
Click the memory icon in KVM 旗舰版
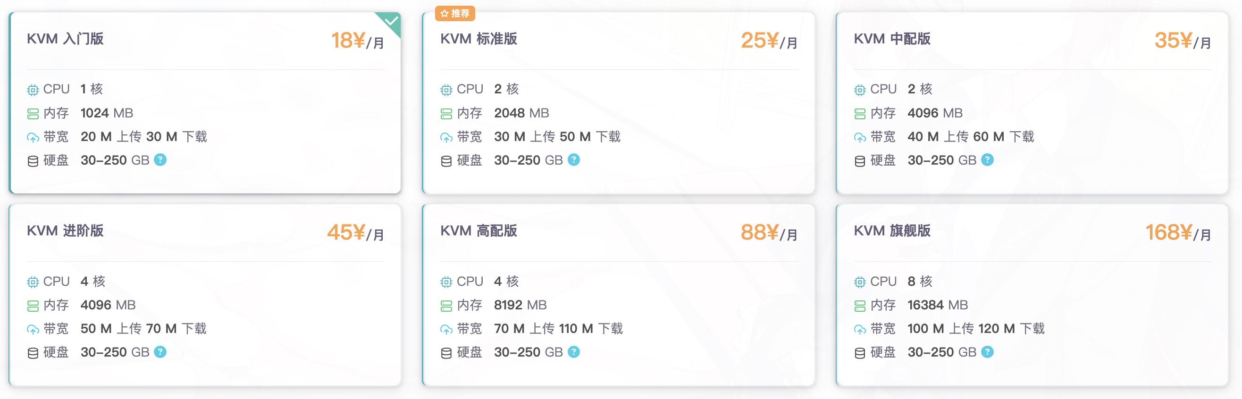(x=860, y=306)
